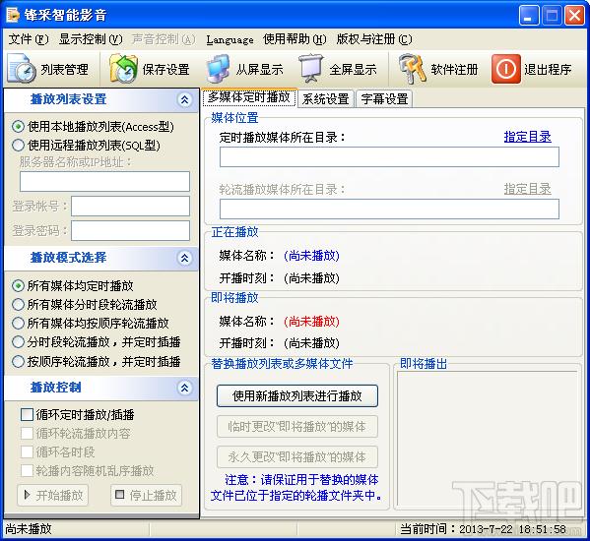Open 软件注册 registration keys icon
Screen dimensions: 590x541
coord(412,69)
